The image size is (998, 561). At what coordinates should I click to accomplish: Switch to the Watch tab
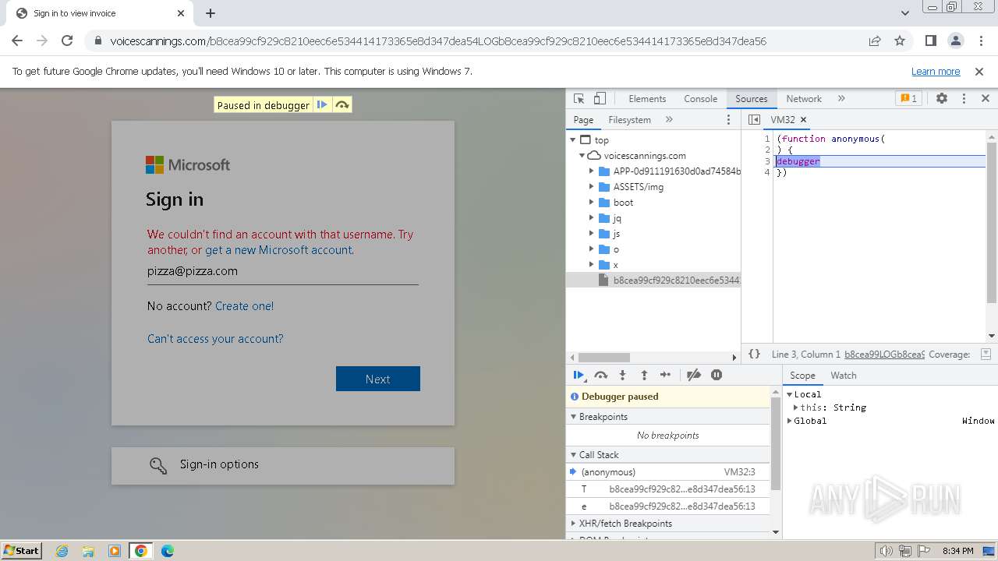click(x=844, y=376)
